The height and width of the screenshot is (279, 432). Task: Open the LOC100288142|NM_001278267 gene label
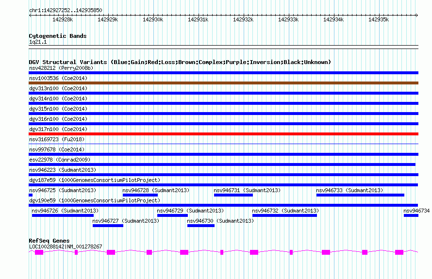click(x=66, y=246)
